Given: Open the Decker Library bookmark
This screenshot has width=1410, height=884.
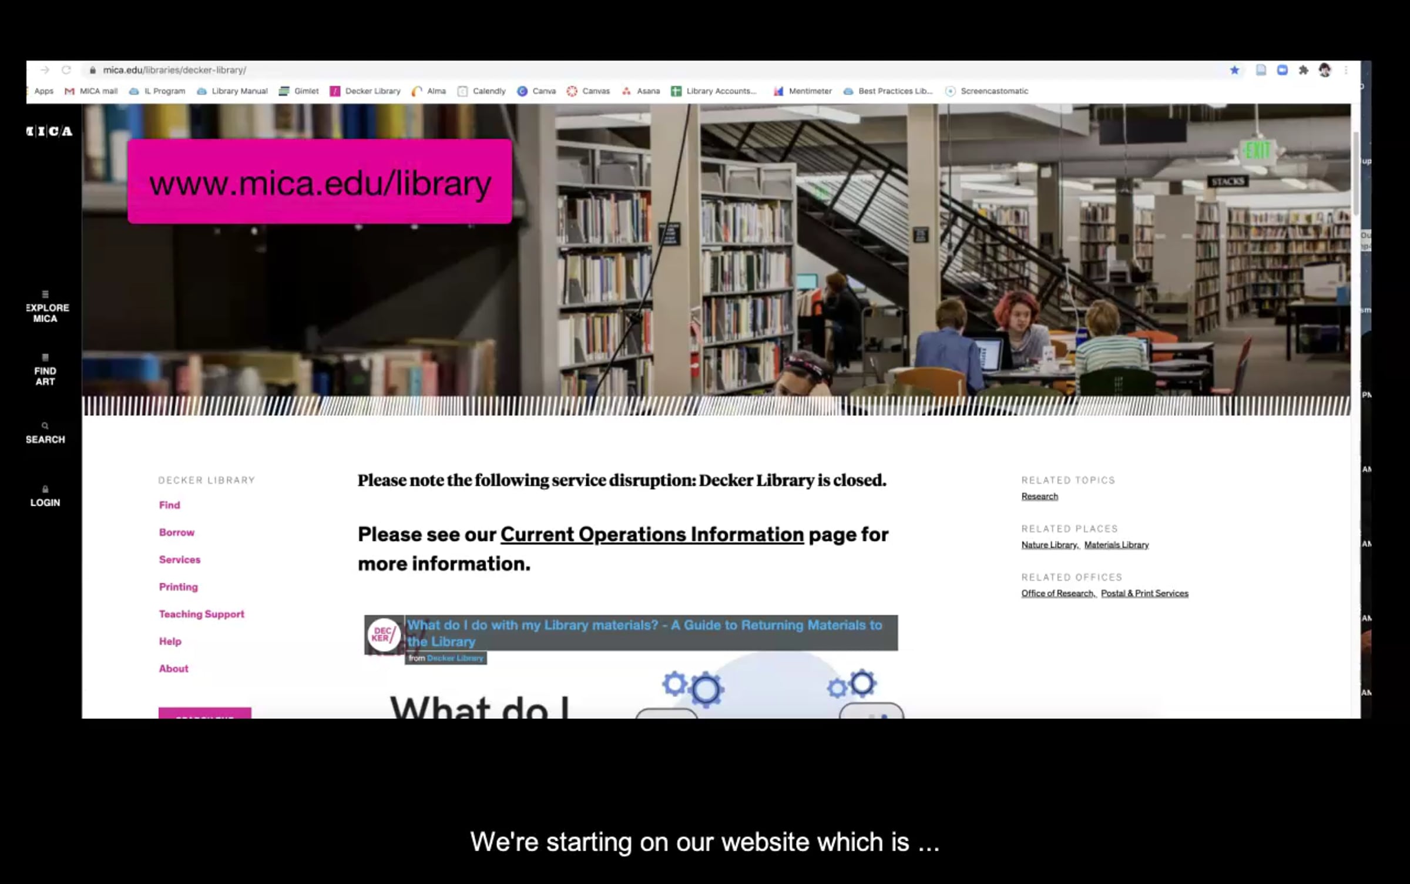Looking at the screenshot, I should [x=365, y=91].
